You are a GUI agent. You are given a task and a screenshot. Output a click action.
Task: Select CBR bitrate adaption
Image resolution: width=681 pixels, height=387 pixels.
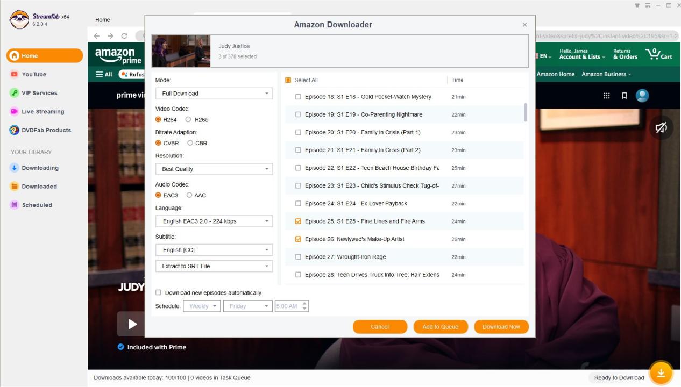click(190, 143)
